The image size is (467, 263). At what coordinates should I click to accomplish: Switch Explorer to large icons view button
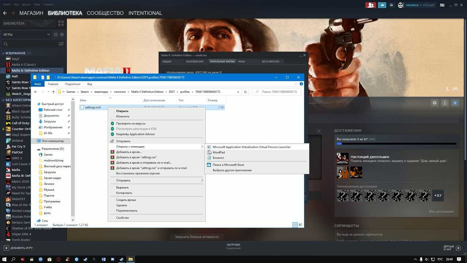(x=300, y=225)
